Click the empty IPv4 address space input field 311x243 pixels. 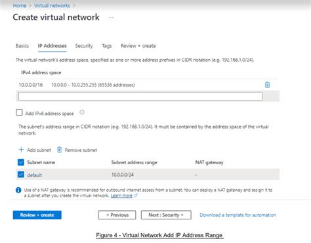pyautogui.click(x=140, y=97)
